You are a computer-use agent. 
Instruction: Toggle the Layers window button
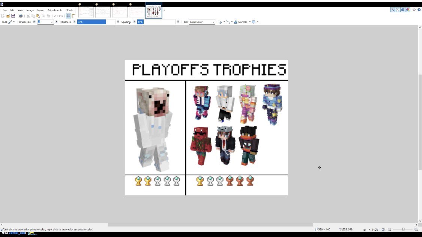pyautogui.click(x=402, y=10)
